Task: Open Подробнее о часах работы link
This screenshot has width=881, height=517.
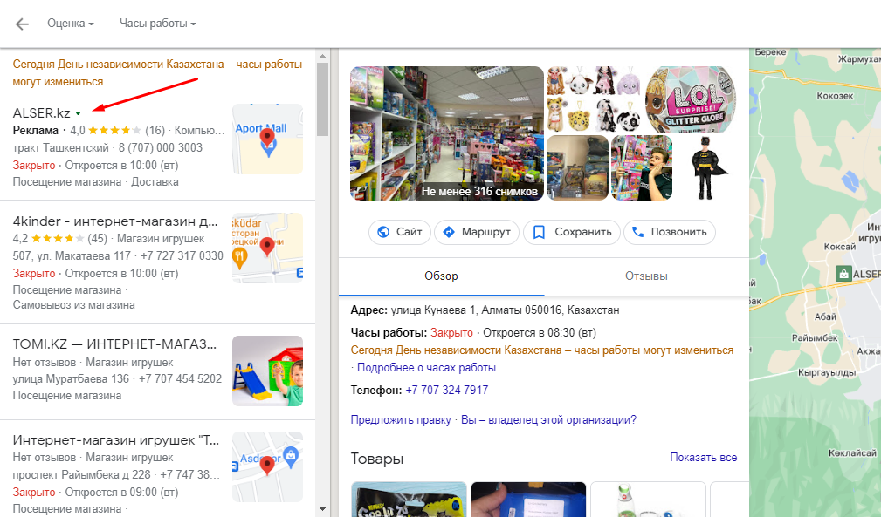Action: (x=431, y=368)
